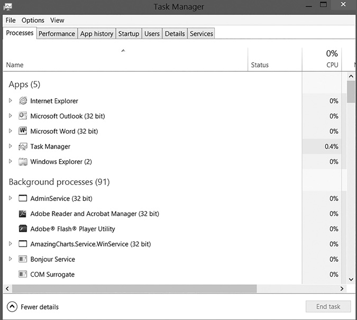This screenshot has width=357, height=320.
Task: Select AmazingCharts.Service.WinService (32 bit) text
Action: (x=90, y=244)
